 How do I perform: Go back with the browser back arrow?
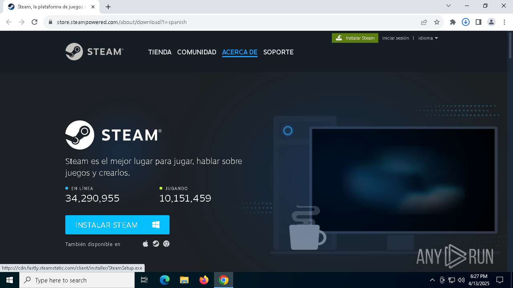[x=9, y=22]
